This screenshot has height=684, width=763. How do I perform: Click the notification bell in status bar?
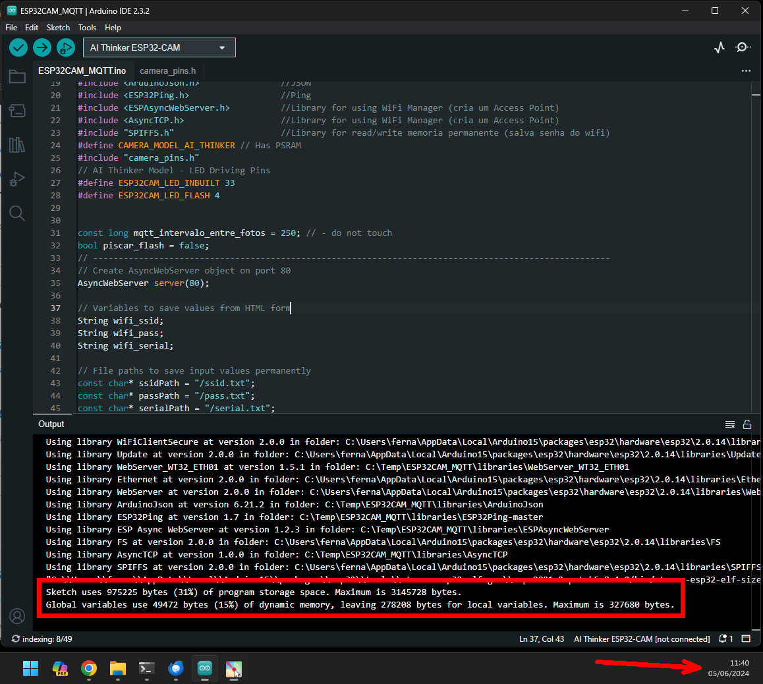[725, 639]
